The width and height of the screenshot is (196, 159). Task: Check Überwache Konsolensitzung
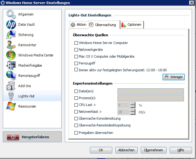click(x=76, y=118)
